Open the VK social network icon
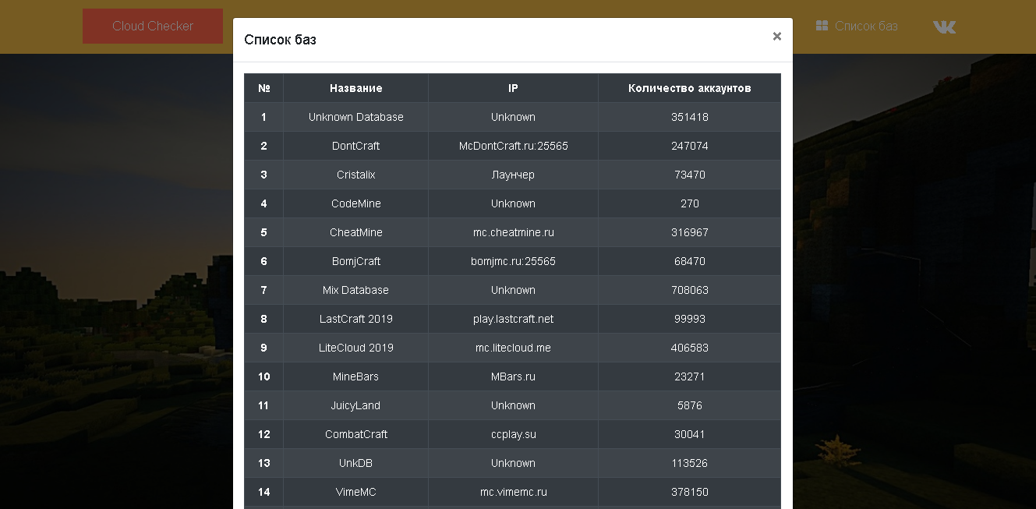1036x509 pixels. coord(944,27)
